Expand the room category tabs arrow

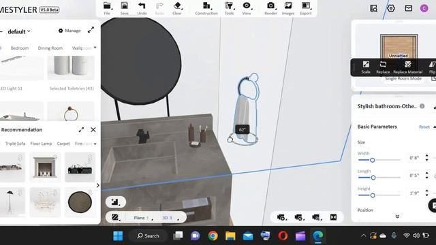coord(95,48)
